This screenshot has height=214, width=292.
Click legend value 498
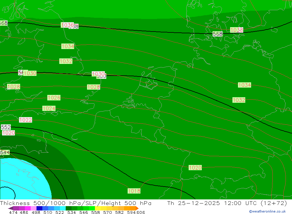[36, 212]
